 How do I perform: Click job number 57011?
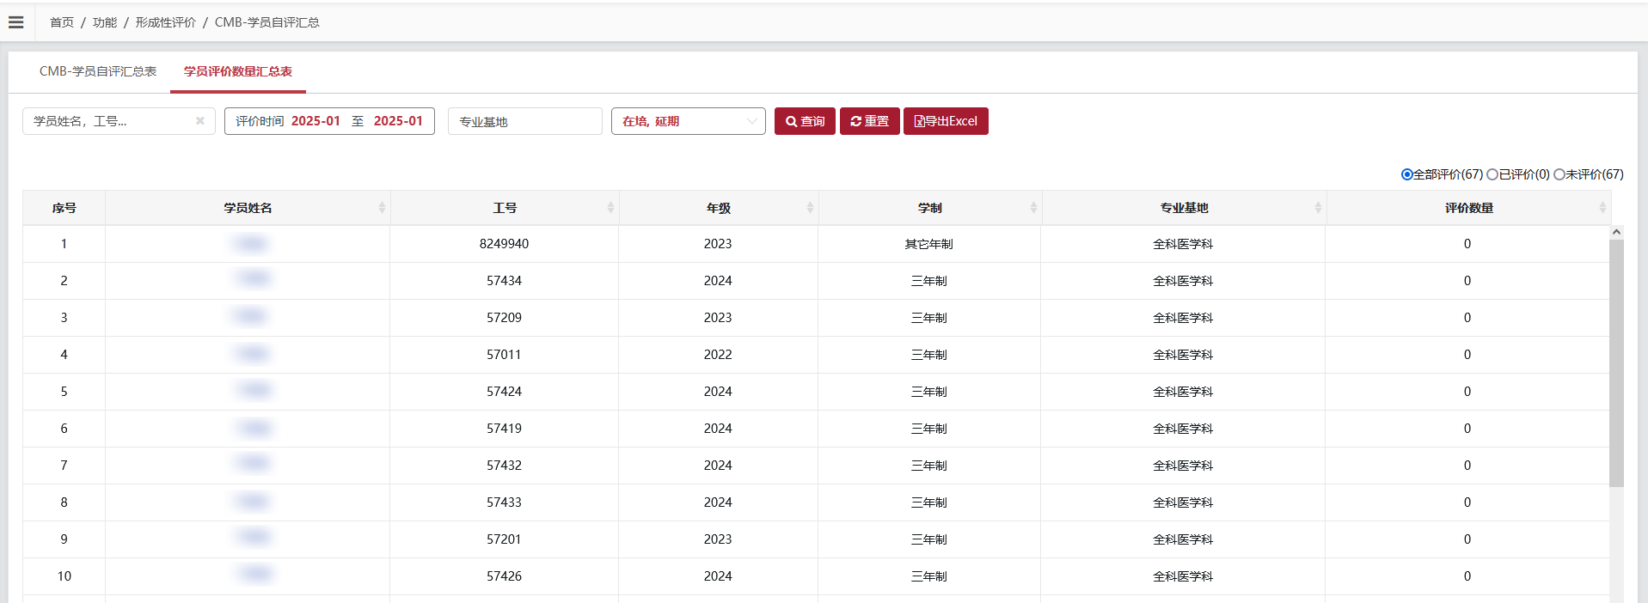pyautogui.click(x=504, y=355)
